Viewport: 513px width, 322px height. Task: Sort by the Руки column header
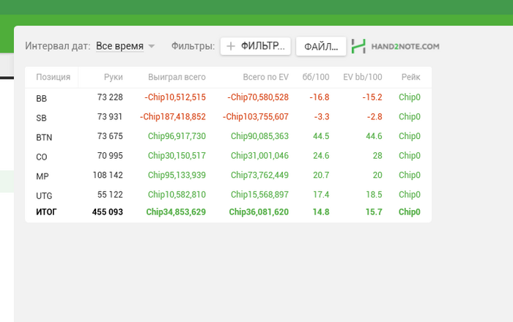113,77
